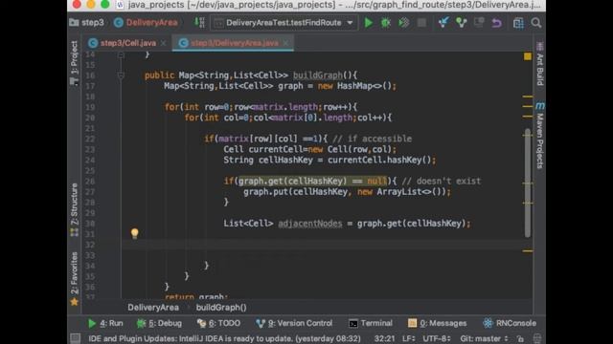Open Maven Projects tool window
This screenshot has width=613, height=344.
pyautogui.click(x=540, y=136)
